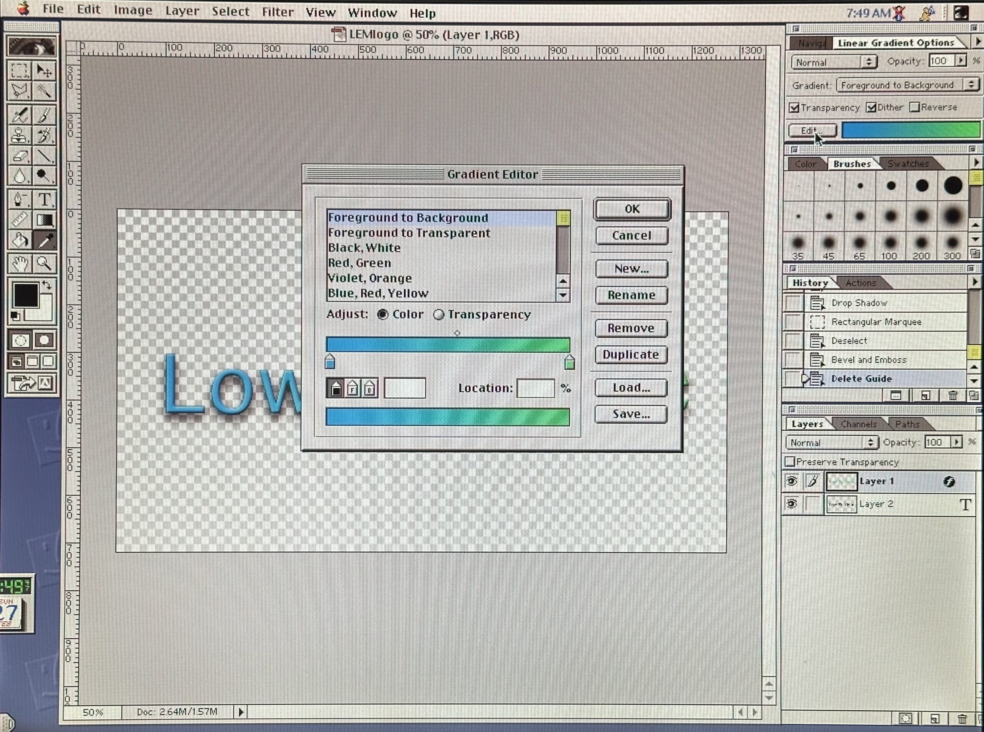Select the Hand tool
Image resolution: width=984 pixels, height=732 pixels.
click(20, 264)
